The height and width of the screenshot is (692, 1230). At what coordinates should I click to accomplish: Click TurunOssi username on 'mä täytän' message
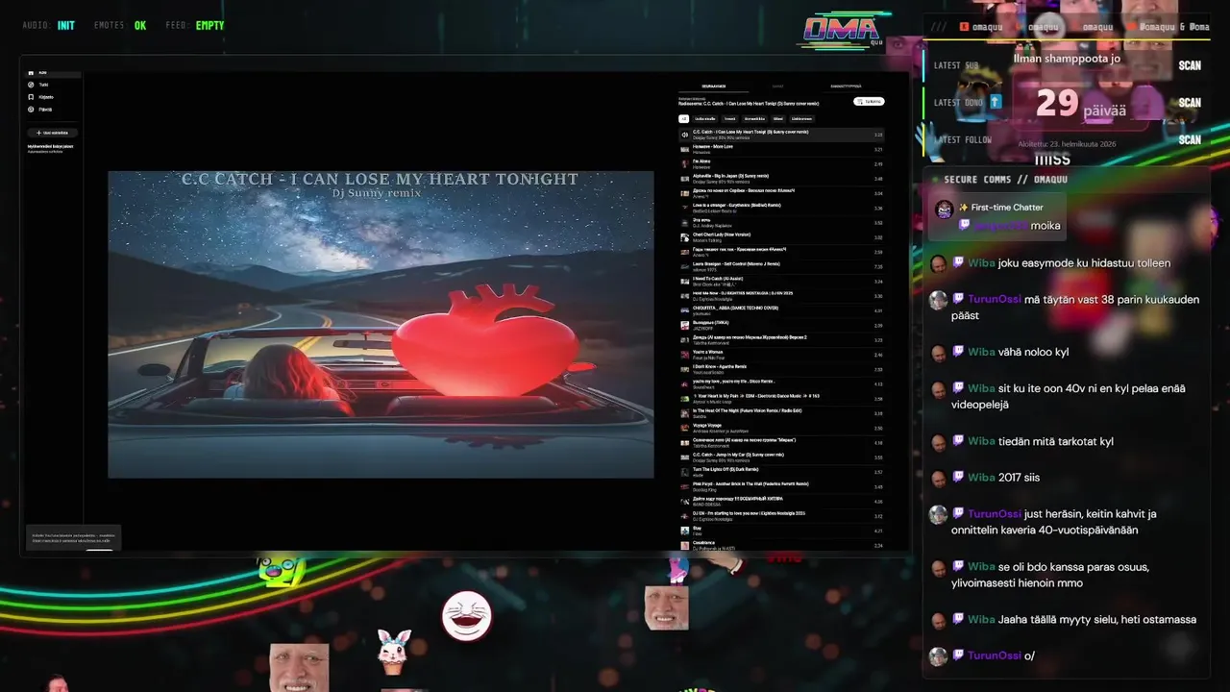pyautogui.click(x=995, y=299)
